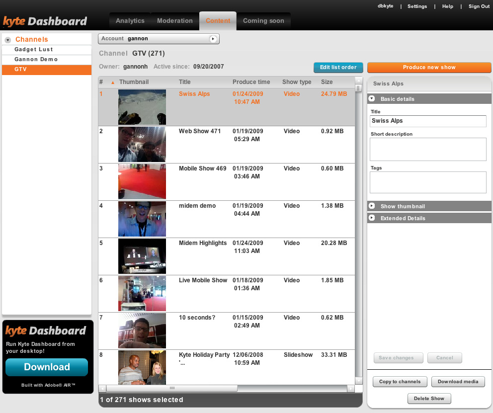Viewport: 493px width, 413px height.
Task: Collapse the Basic details section
Action: click(372, 99)
